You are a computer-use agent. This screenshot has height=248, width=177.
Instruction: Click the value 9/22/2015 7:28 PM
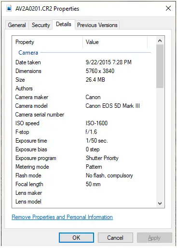pos(109,62)
